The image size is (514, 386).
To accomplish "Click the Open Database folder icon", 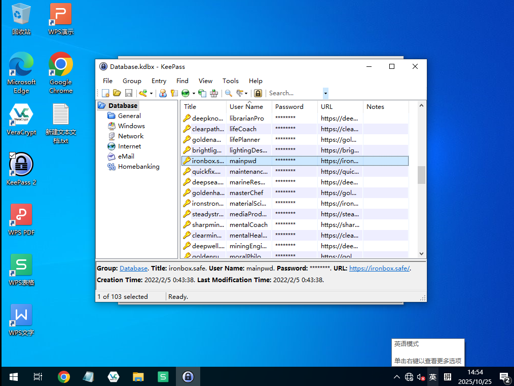I will click(117, 93).
